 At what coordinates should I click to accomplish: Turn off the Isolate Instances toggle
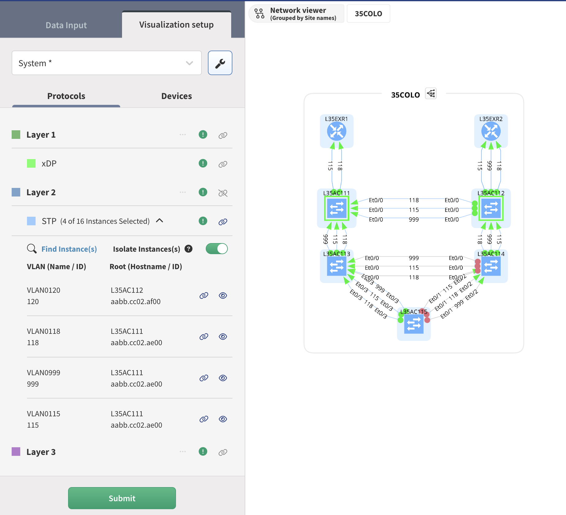click(216, 249)
